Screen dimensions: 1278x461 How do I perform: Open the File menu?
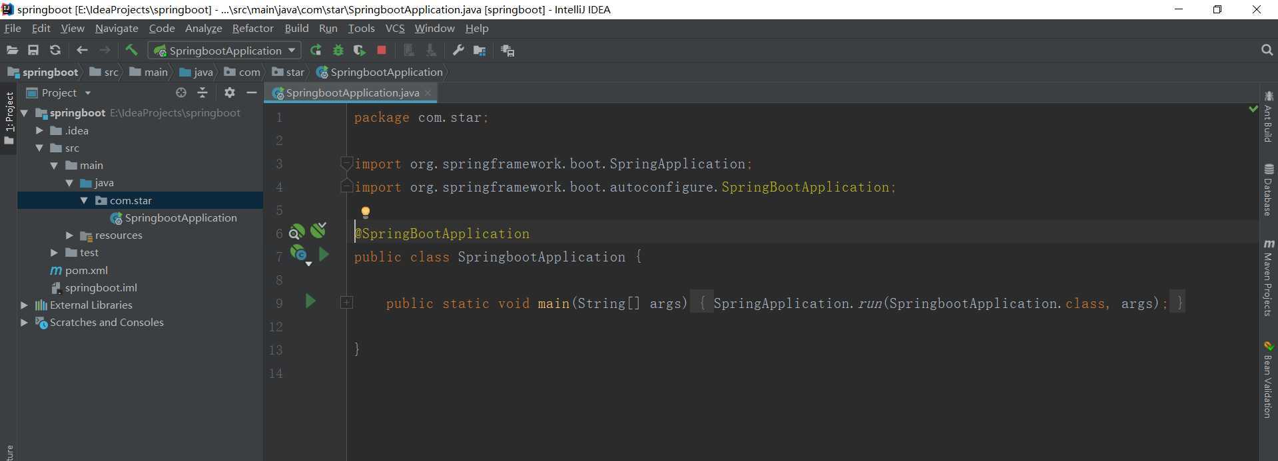click(x=13, y=28)
